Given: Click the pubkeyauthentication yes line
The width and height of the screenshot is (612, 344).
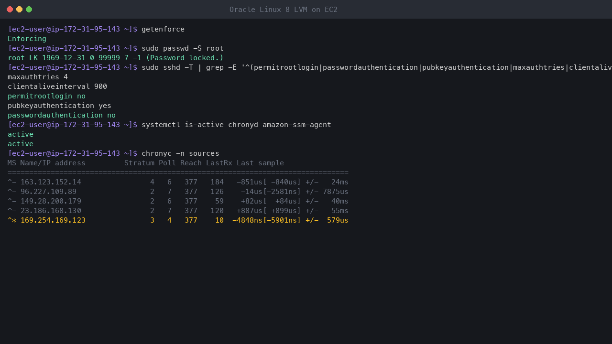Looking at the screenshot, I should (x=59, y=106).
